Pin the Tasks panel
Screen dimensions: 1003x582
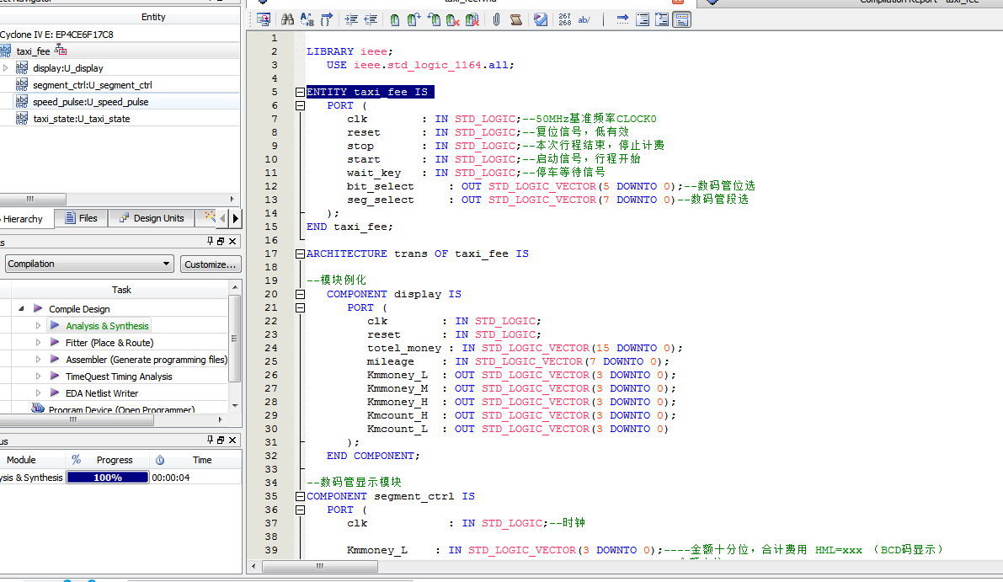click(x=210, y=241)
